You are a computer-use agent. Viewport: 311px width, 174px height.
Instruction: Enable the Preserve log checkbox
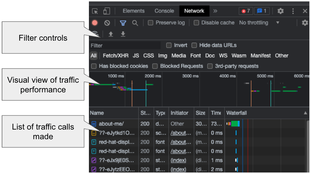pos(150,23)
